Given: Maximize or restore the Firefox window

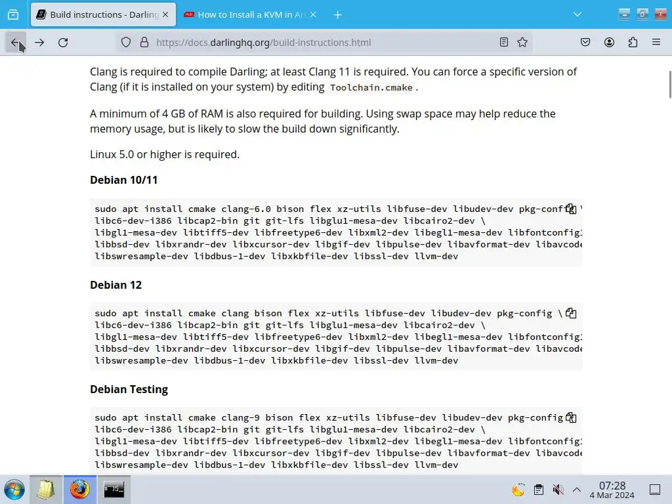Looking at the screenshot, I should coord(642,14).
